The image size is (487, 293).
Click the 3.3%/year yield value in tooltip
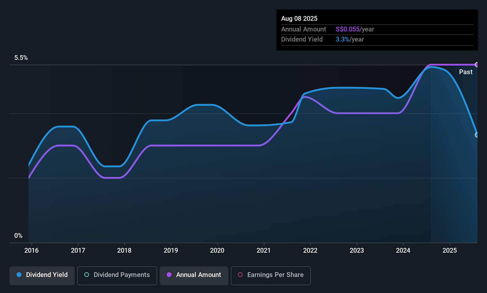click(350, 39)
